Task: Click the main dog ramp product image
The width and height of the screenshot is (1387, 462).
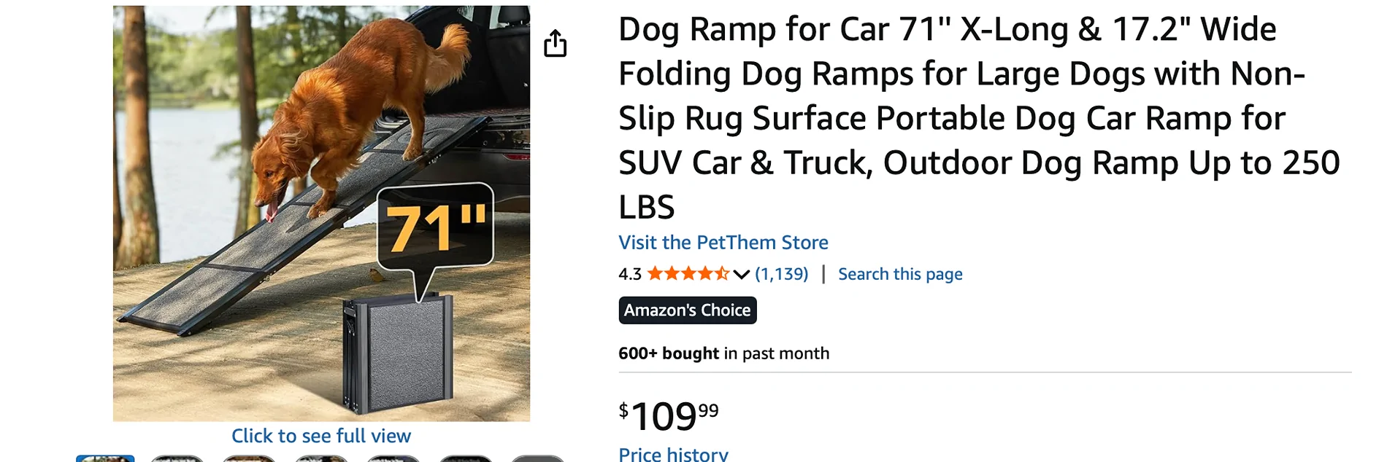Action: point(321,211)
